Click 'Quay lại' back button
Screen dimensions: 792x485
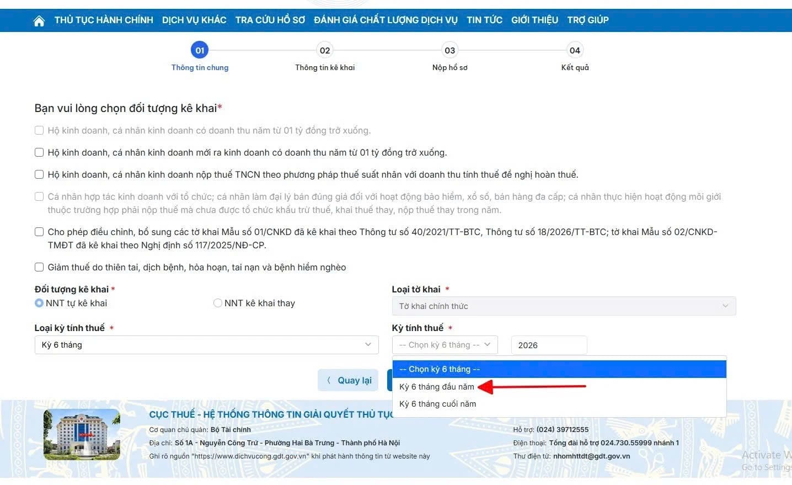tap(348, 380)
